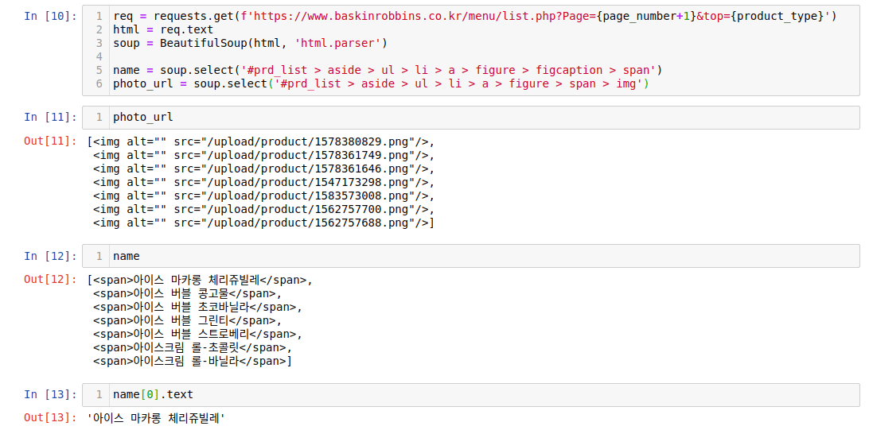Click the '아이스크림 롤-바닐라' span output line
The height and width of the screenshot is (430, 869).
pyautogui.click(x=192, y=361)
